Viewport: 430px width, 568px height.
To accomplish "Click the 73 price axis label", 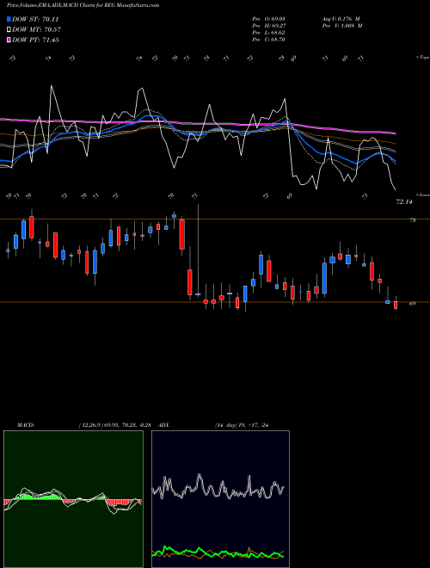I will pyautogui.click(x=413, y=219).
